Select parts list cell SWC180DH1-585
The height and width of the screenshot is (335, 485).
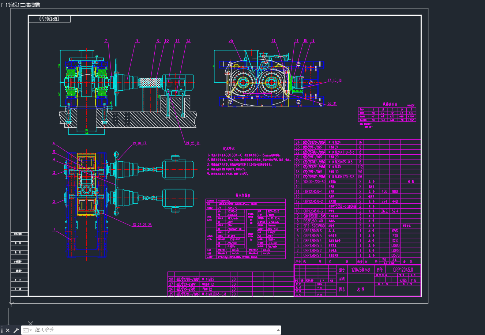pyautogui.click(x=314, y=216)
